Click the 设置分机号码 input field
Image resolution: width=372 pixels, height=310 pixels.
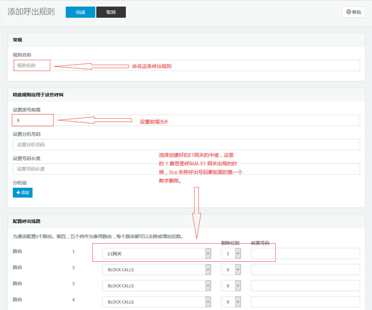[x=186, y=145]
